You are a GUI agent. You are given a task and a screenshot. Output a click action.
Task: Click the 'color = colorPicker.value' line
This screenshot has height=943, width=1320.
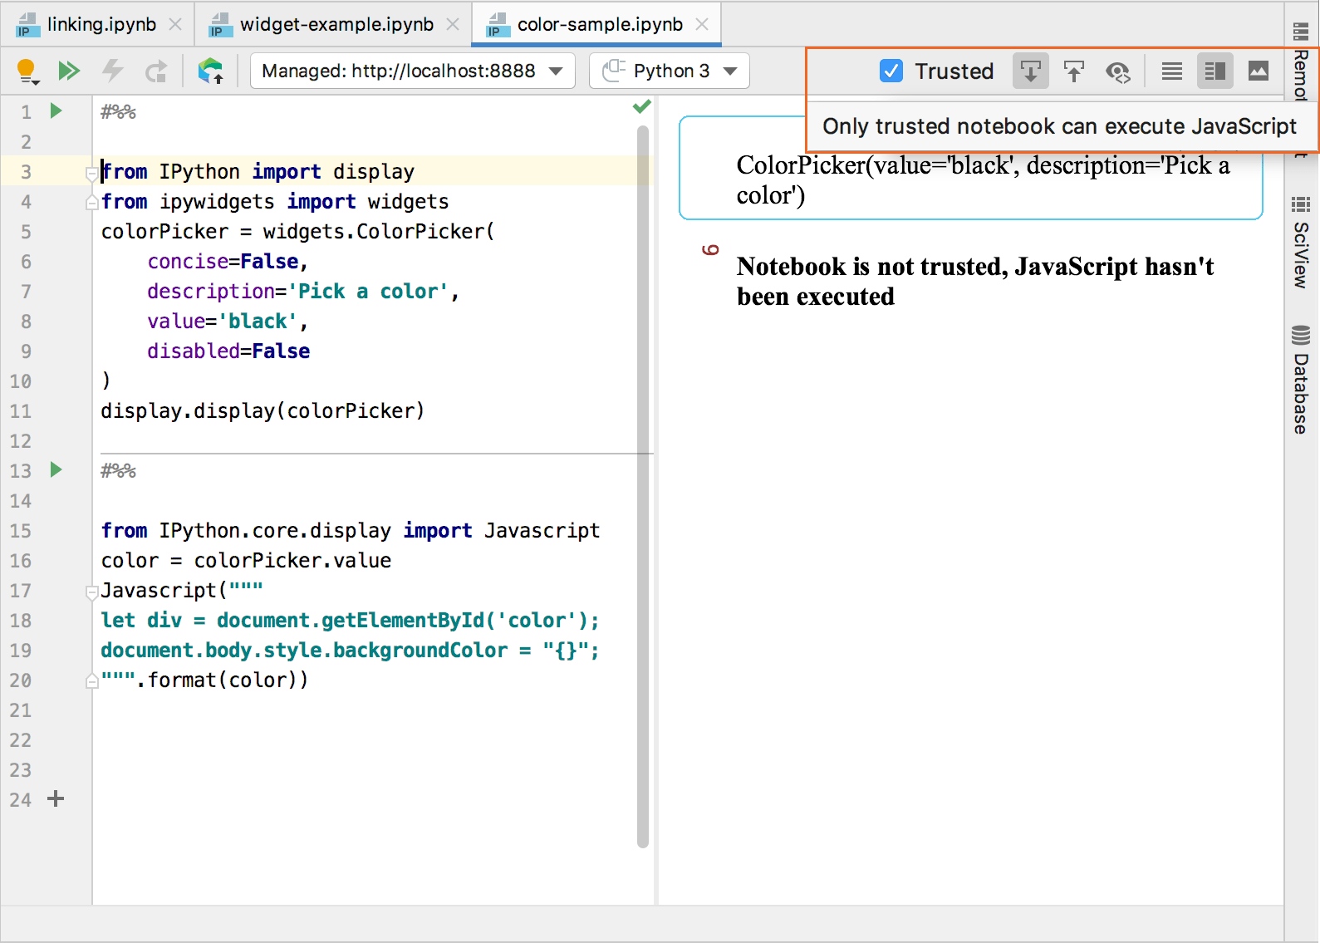246,560
